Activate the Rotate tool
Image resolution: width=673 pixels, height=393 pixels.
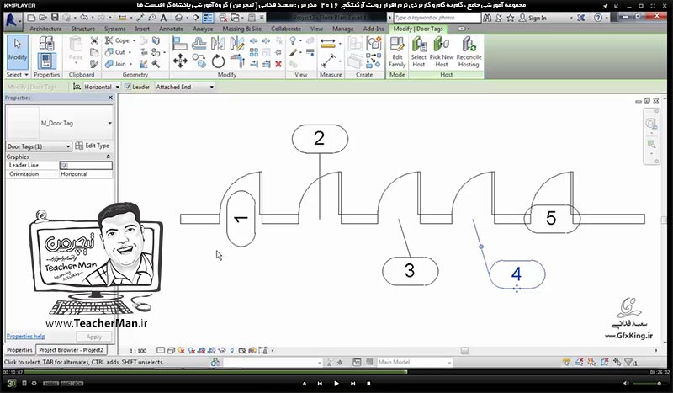218,61
